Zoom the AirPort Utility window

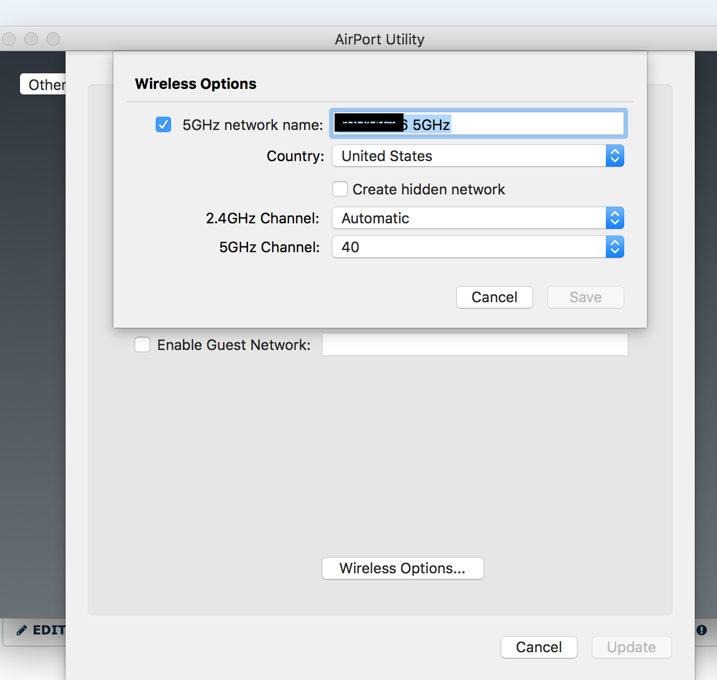[x=53, y=39]
